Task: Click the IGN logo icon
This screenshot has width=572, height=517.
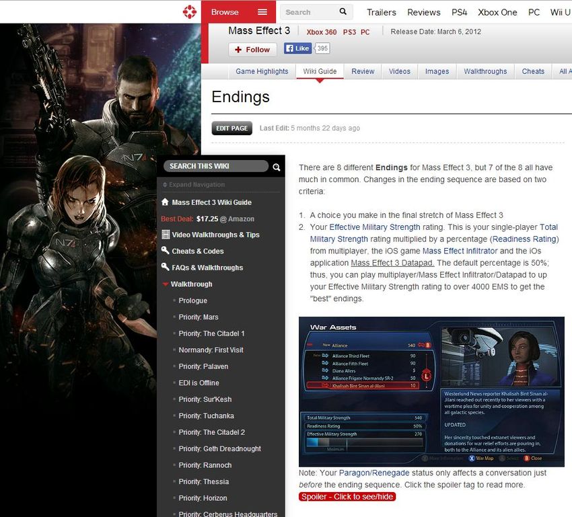Action: pyautogui.click(x=189, y=11)
